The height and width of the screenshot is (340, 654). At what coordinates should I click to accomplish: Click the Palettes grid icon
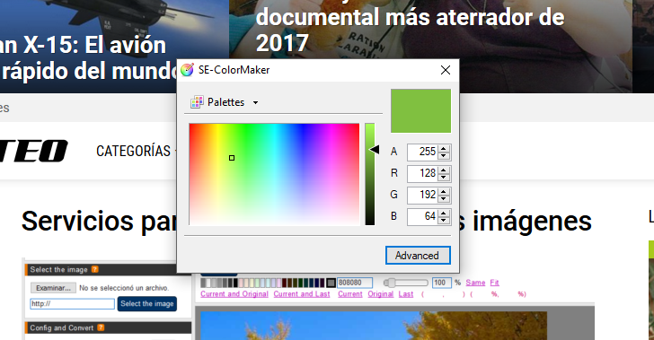pos(197,102)
